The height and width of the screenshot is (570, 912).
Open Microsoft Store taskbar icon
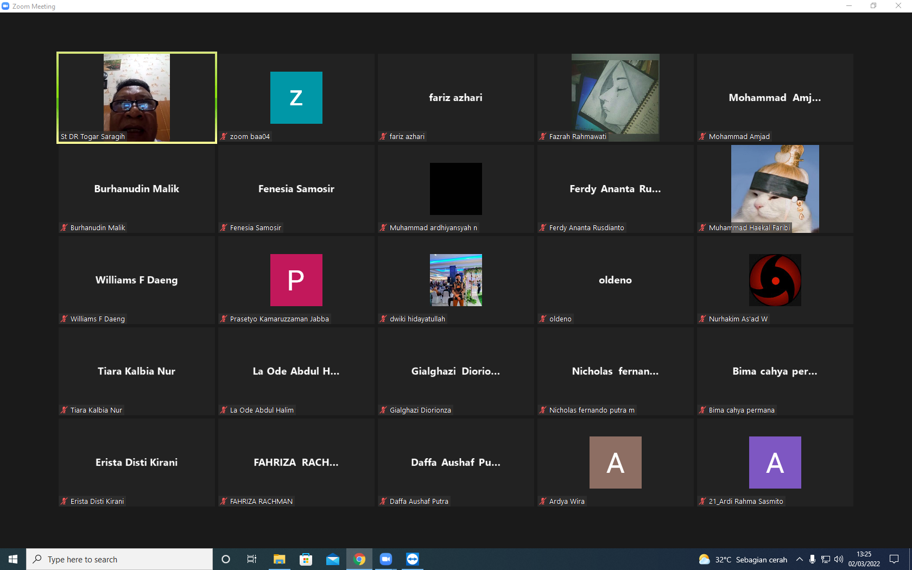[306, 559]
